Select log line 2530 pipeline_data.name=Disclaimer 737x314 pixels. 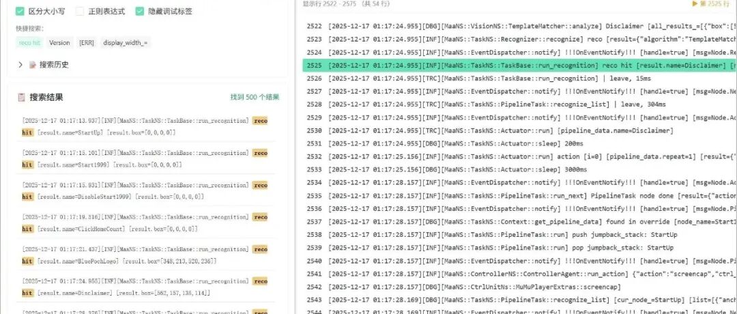click(520, 130)
